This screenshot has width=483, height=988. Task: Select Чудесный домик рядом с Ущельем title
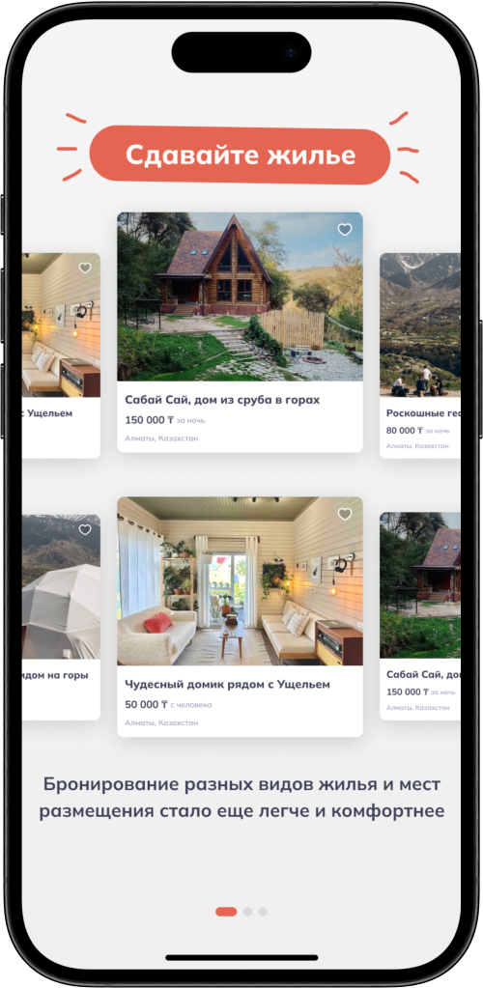pyautogui.click(x=228, y=685)
